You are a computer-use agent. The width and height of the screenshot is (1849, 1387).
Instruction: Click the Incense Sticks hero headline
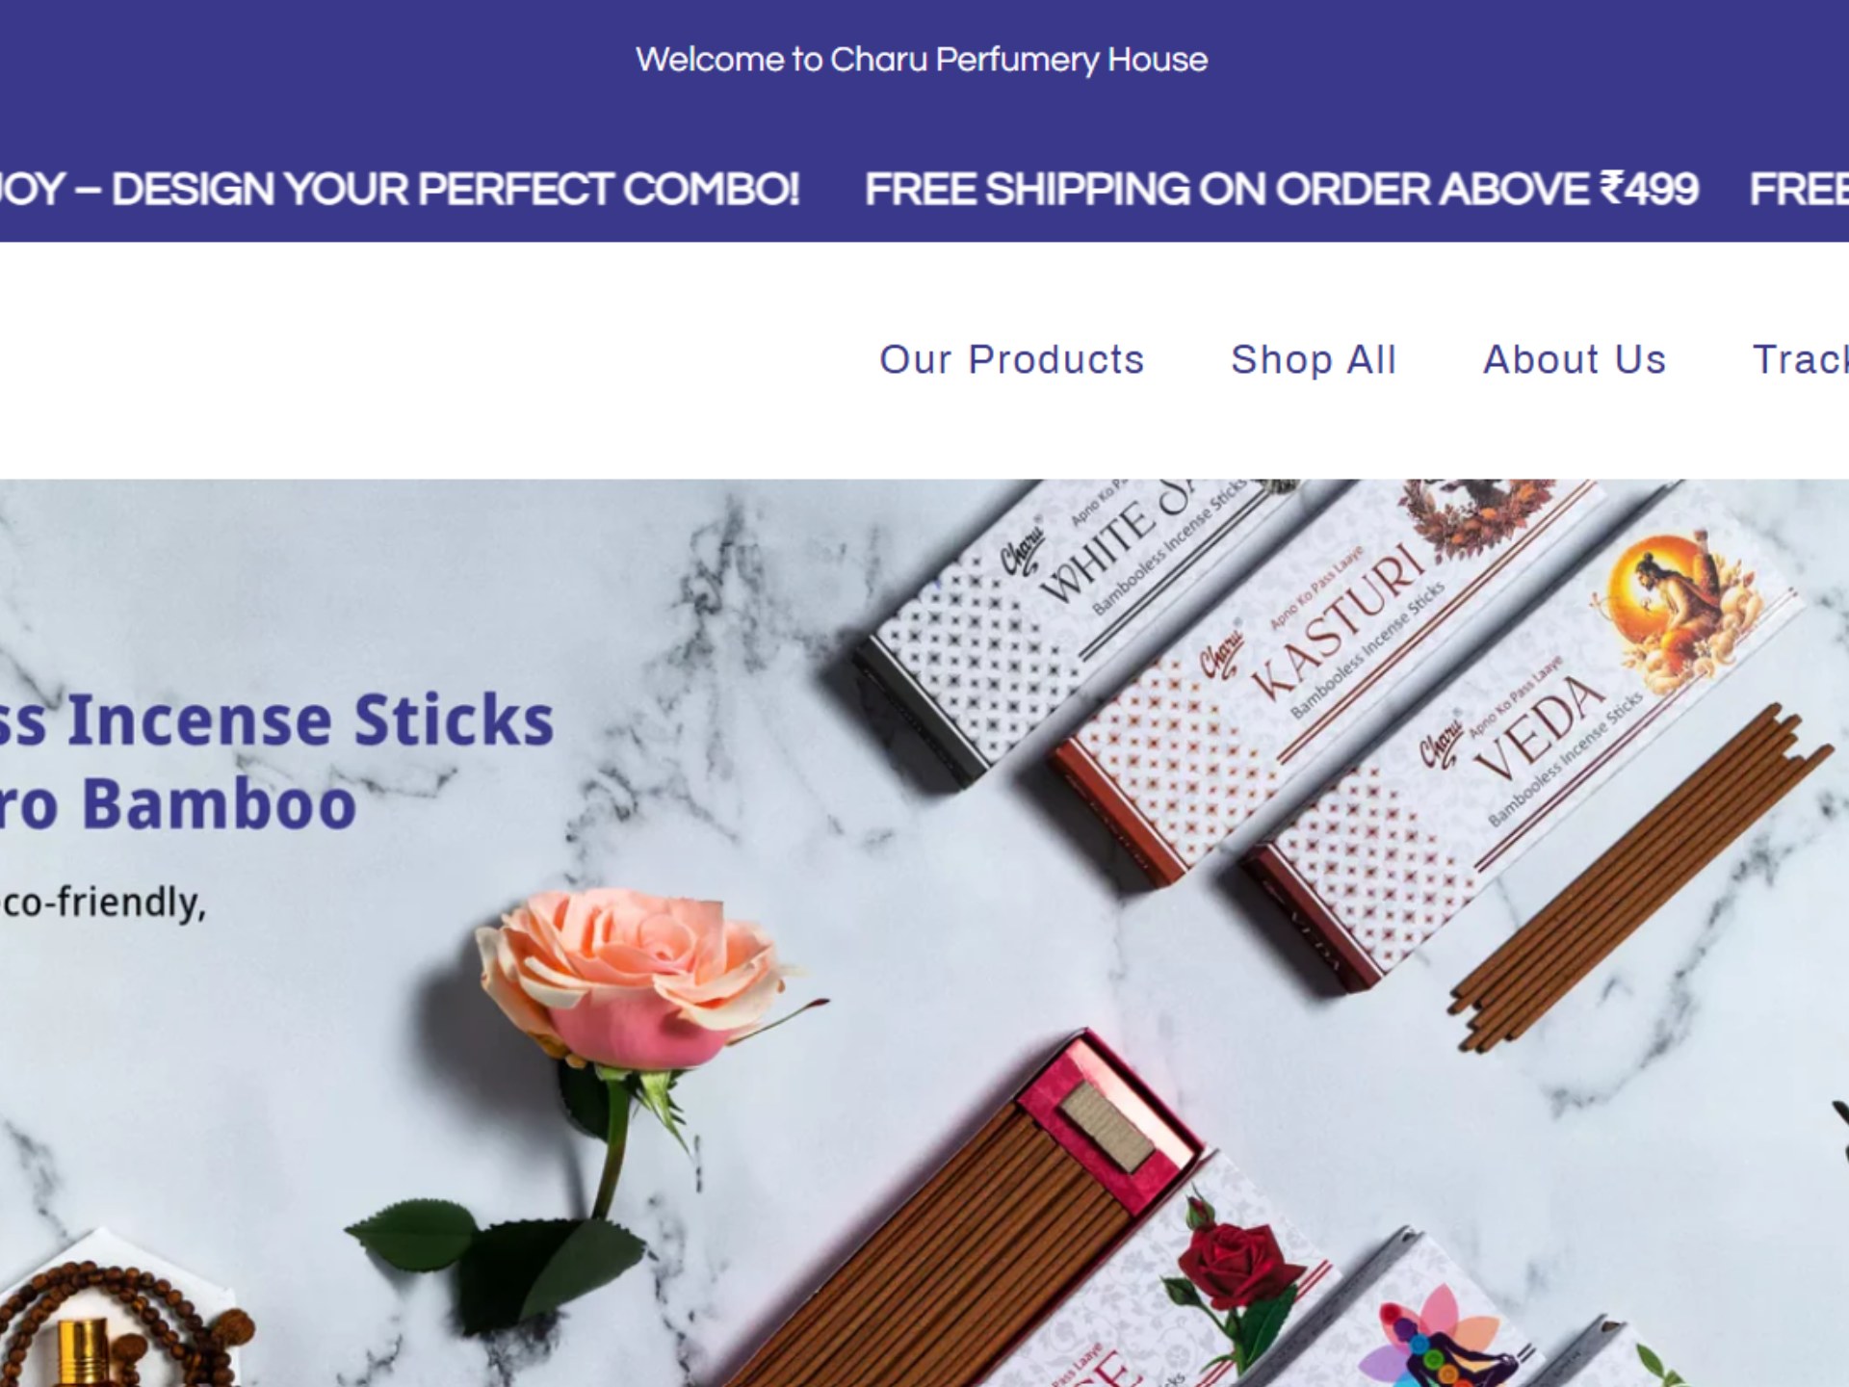277,720
